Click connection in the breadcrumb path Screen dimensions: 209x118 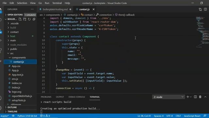click(x=105, y=15)
